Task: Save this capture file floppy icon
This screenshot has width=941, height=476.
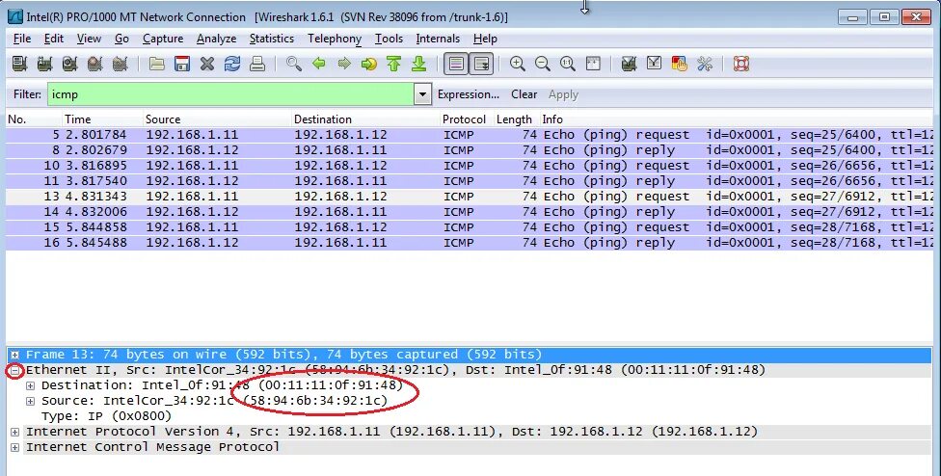Action: coord(182,64)
